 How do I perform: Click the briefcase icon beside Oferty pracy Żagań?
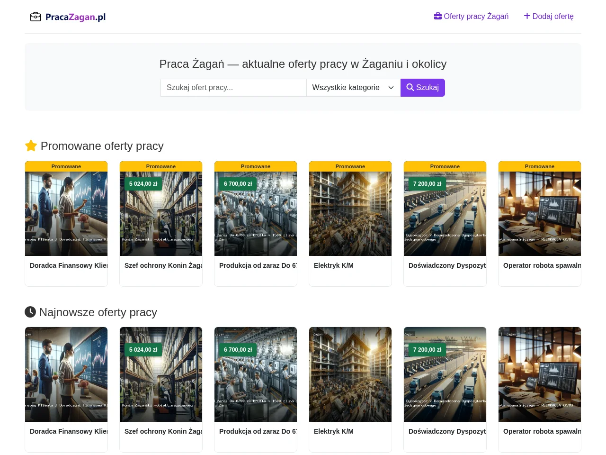click(438, 16)
